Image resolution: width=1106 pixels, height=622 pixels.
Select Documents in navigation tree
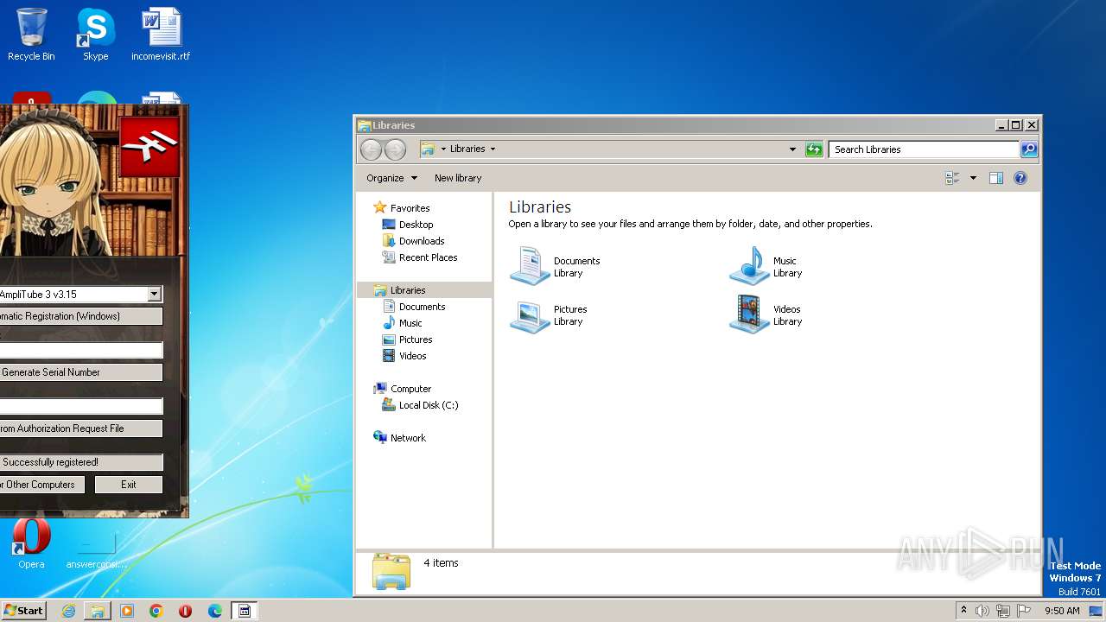click(422, 307)
